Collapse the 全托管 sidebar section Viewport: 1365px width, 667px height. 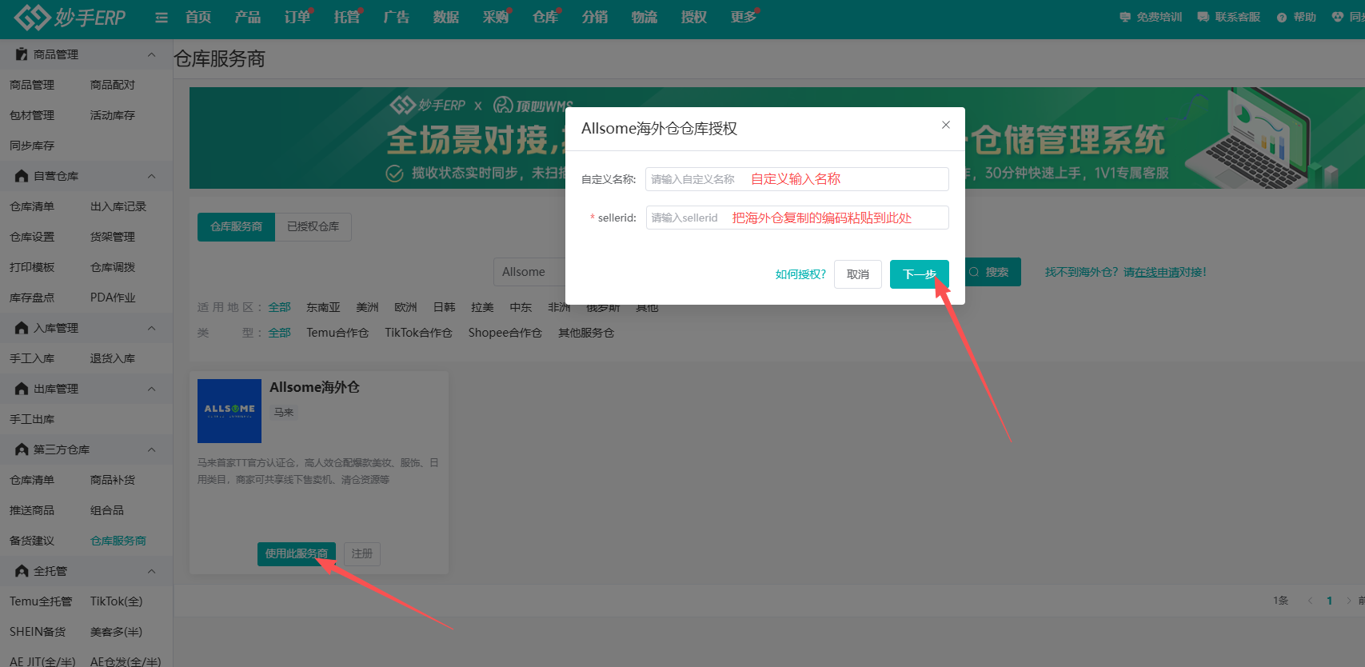(x=152, y=571)
